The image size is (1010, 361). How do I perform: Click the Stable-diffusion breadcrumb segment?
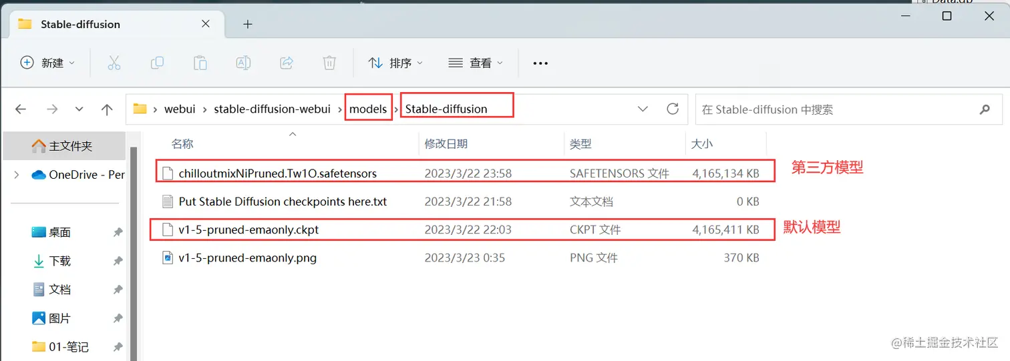click(446, 109)
